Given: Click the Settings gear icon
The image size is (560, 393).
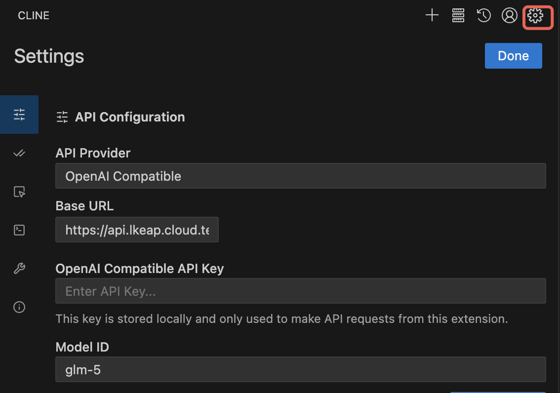Looking at the screenshot, I should 535,16.
